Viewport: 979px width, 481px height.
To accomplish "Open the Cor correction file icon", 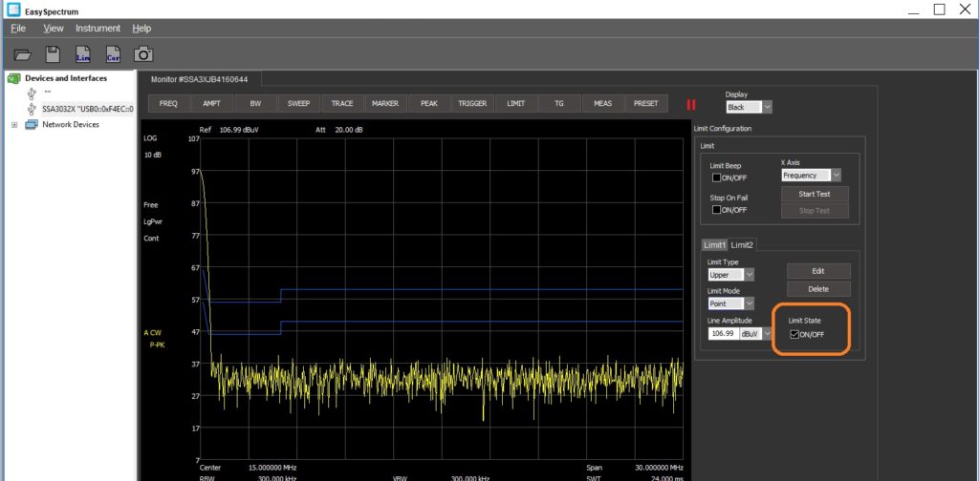I will pos(113,54).
